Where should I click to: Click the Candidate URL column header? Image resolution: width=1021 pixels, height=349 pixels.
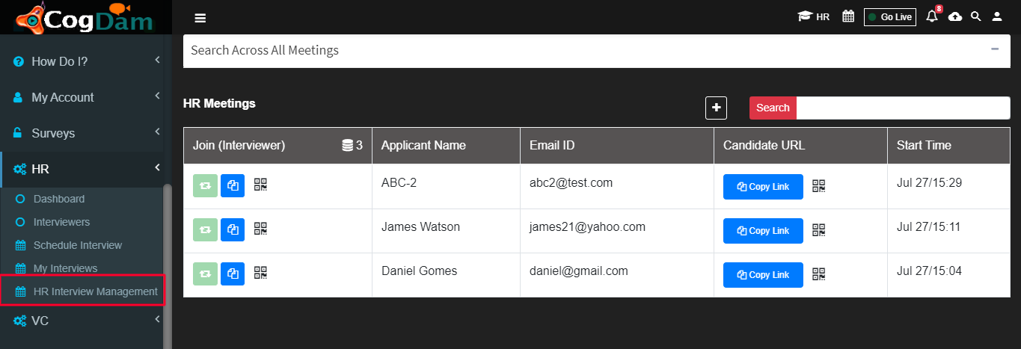point(764,145)
